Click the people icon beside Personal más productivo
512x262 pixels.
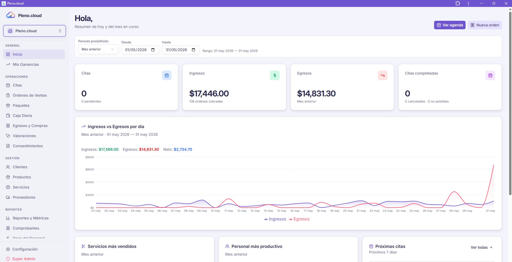click(x=227, y=247)
